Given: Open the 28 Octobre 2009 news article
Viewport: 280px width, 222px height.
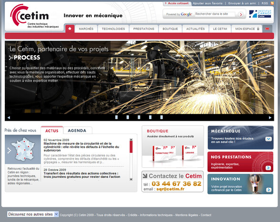Looking at the screenshot, I should click(x=82, y=175).
